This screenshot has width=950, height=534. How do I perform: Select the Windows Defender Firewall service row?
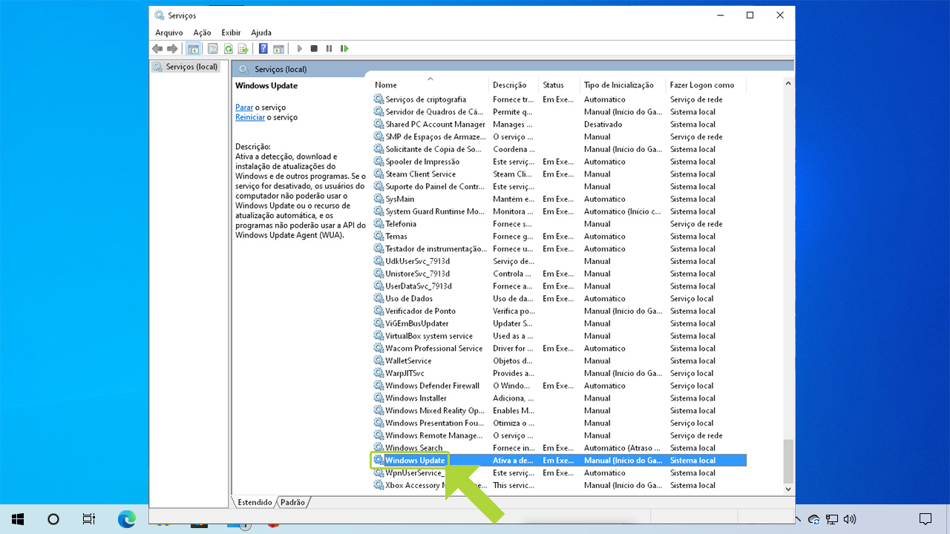pos(432,386)
